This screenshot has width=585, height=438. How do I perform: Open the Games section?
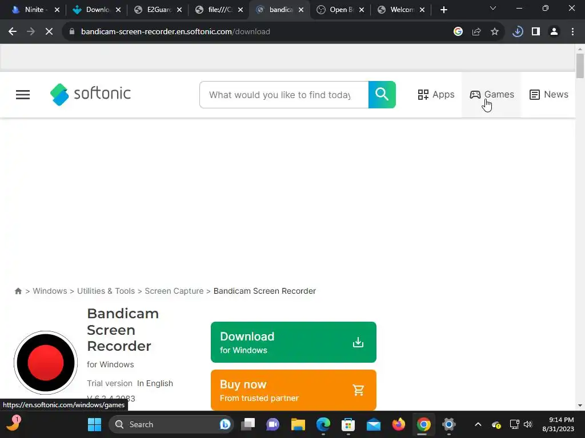coord(491,95)
